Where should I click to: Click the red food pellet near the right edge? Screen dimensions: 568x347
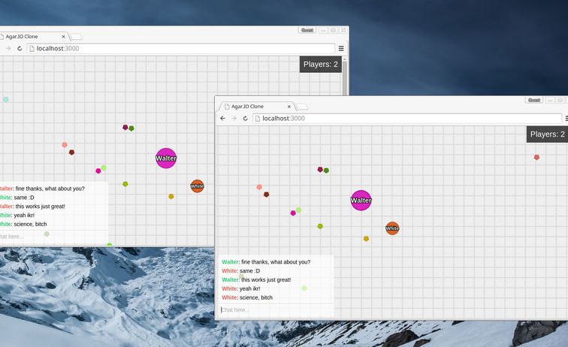pyautogui.click(x=536, y=157)
